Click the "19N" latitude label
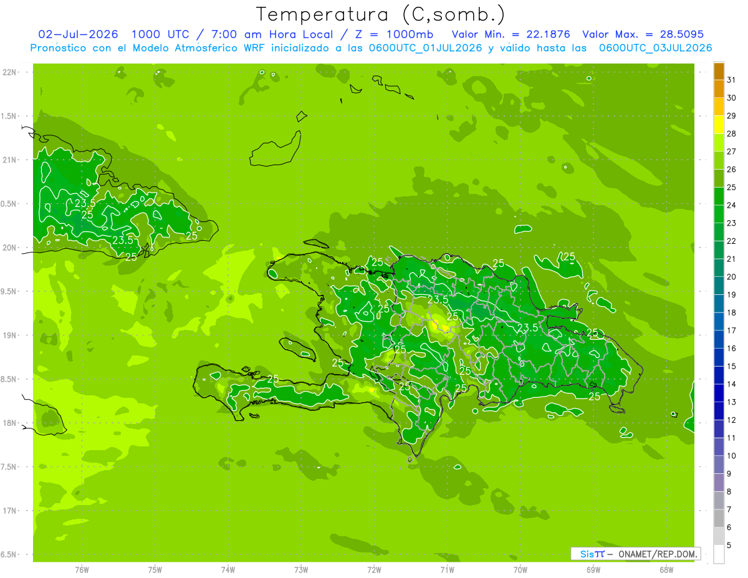748x578 pixels. (10, 335)
